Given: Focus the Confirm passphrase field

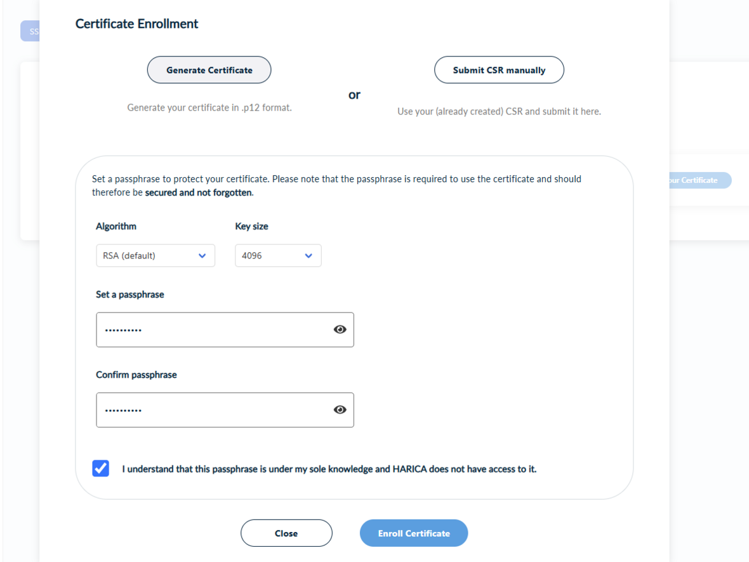Looking at the screenshot, I should (x=225, y=410).
